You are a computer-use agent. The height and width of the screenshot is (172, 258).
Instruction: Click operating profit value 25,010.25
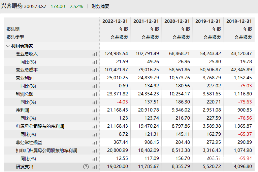(x=118, y=78)
